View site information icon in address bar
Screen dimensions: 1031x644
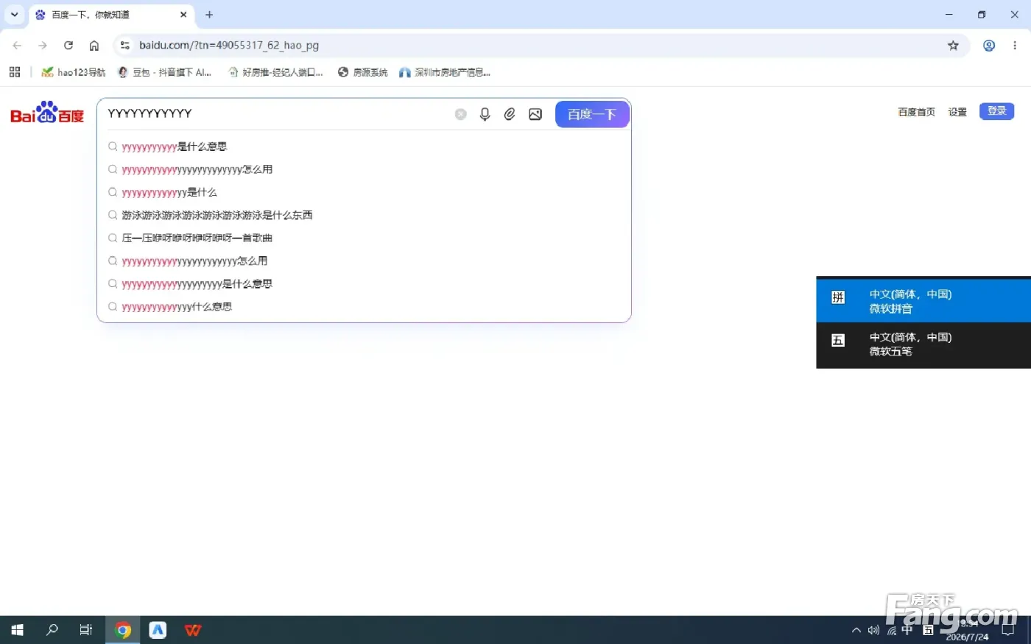125,46
